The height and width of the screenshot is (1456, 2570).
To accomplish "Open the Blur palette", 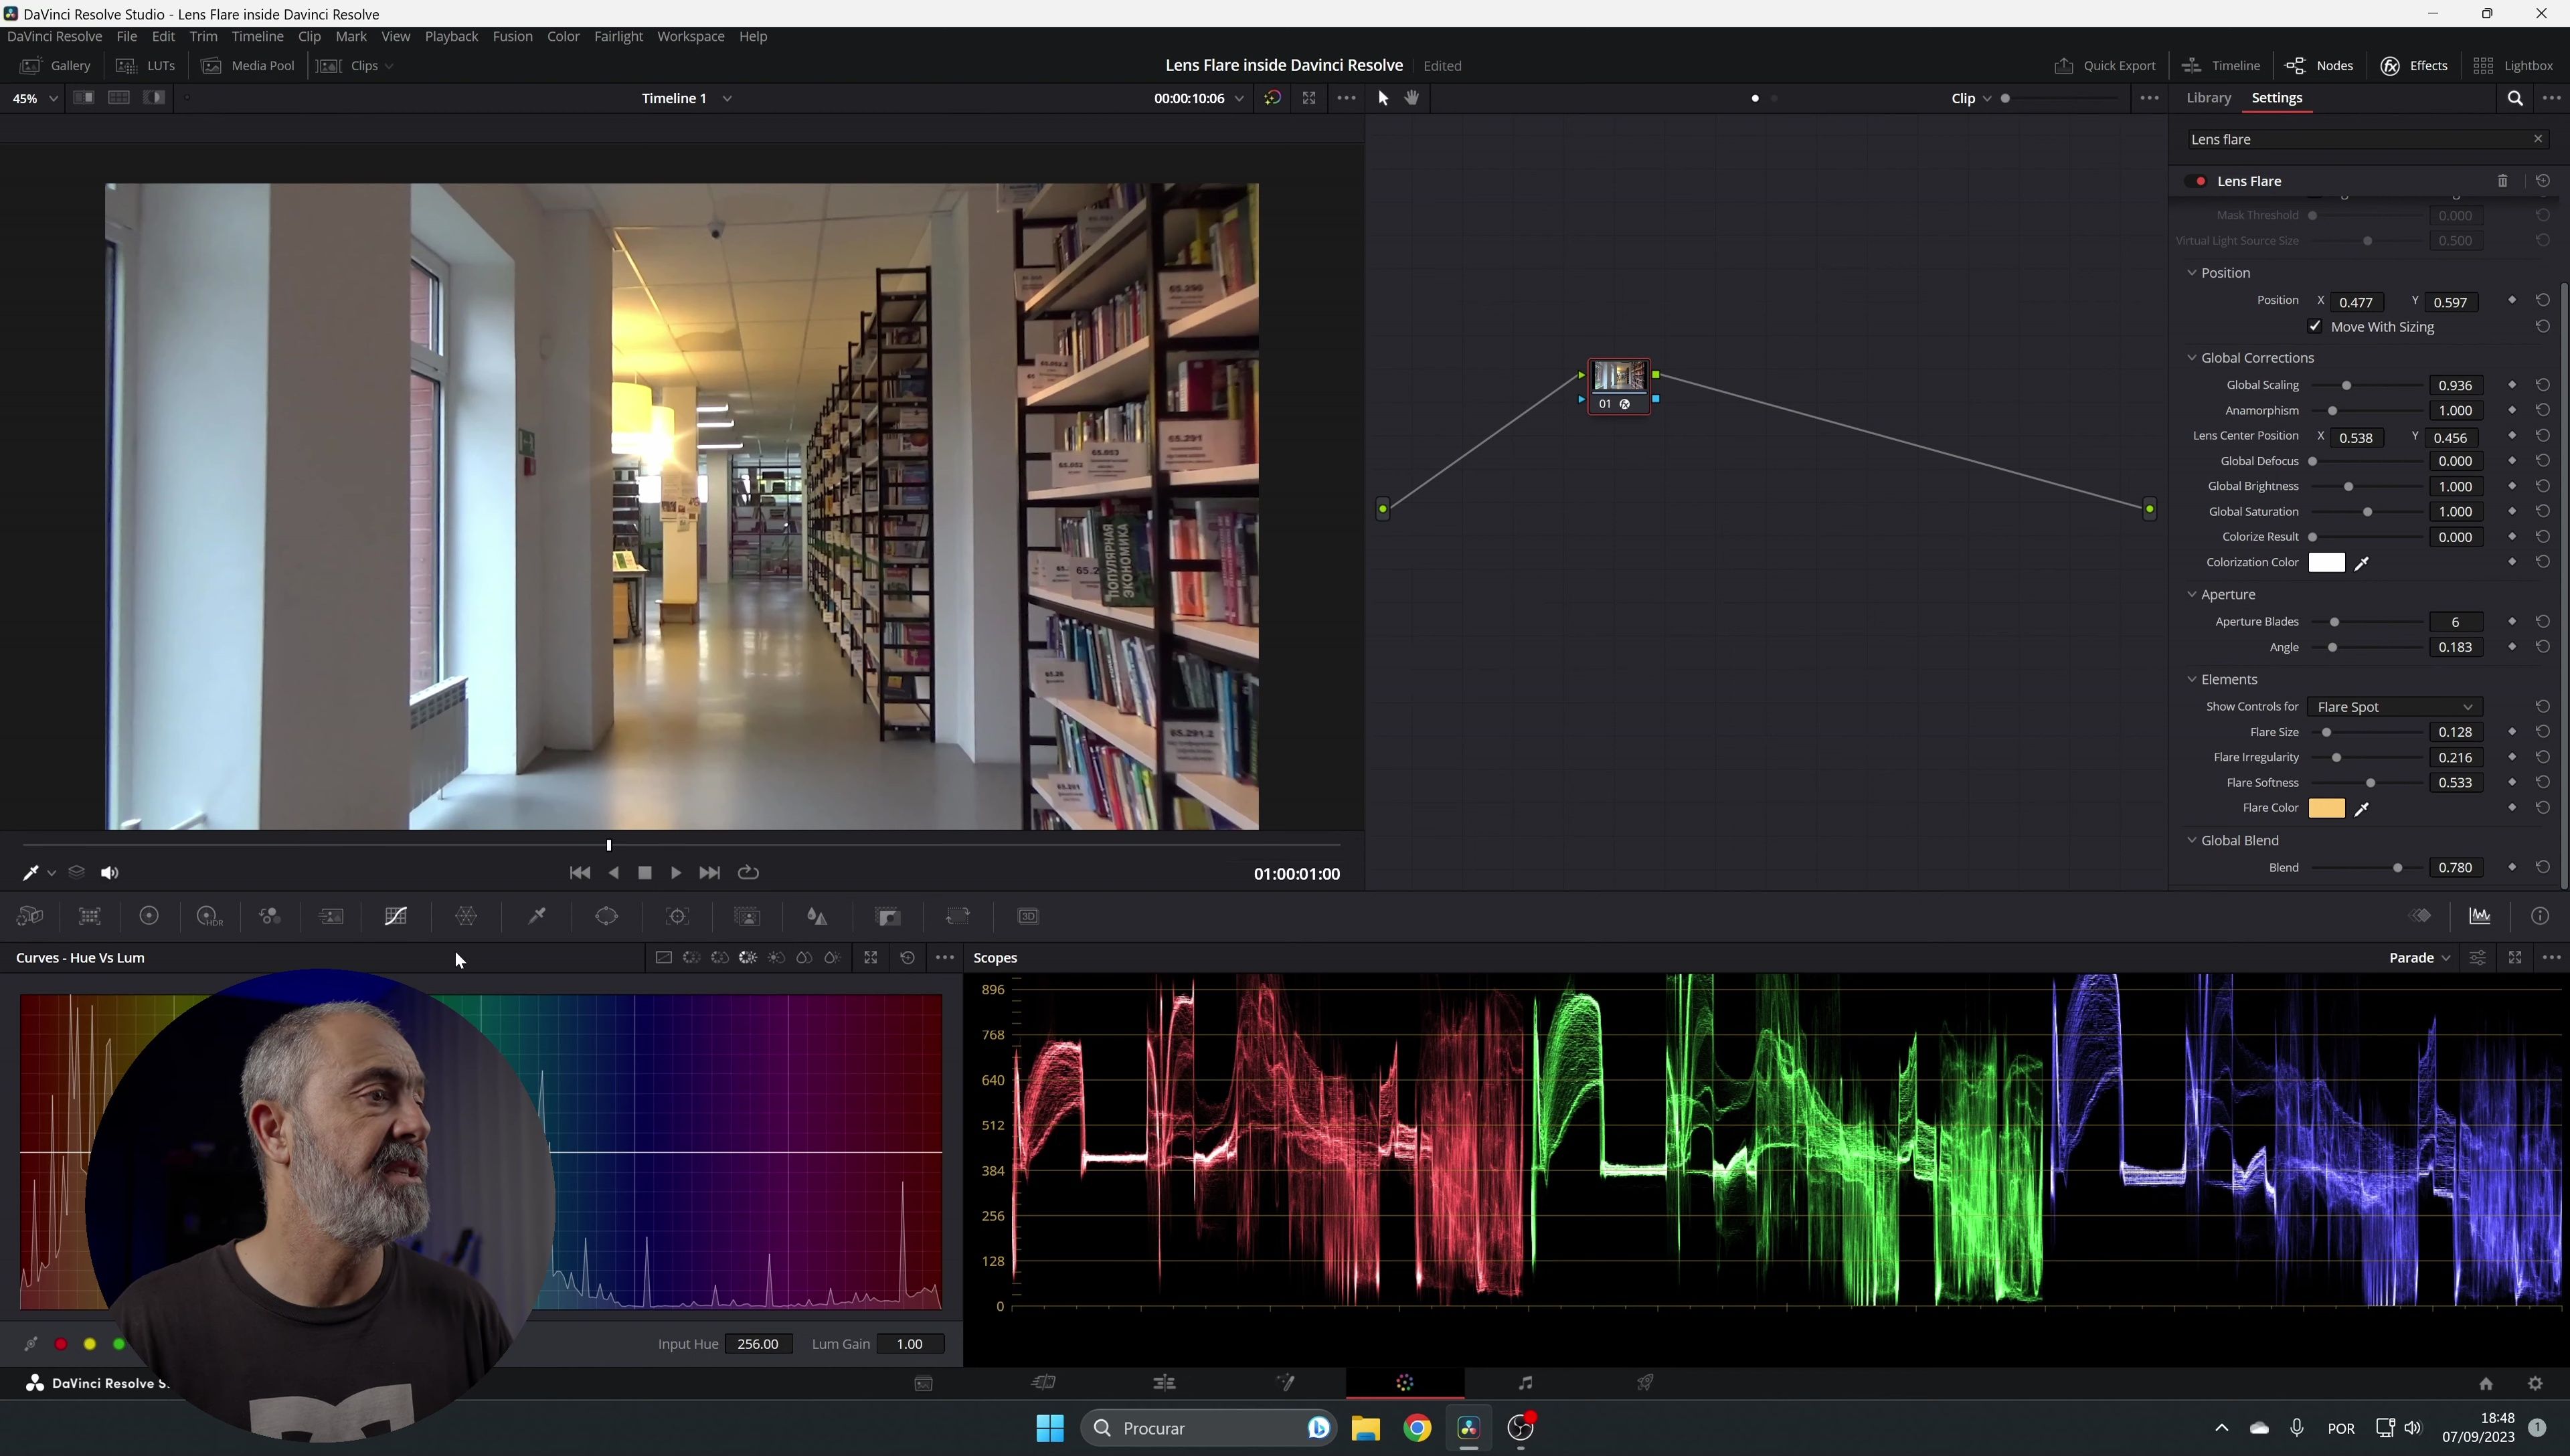I will click(817, 916).
